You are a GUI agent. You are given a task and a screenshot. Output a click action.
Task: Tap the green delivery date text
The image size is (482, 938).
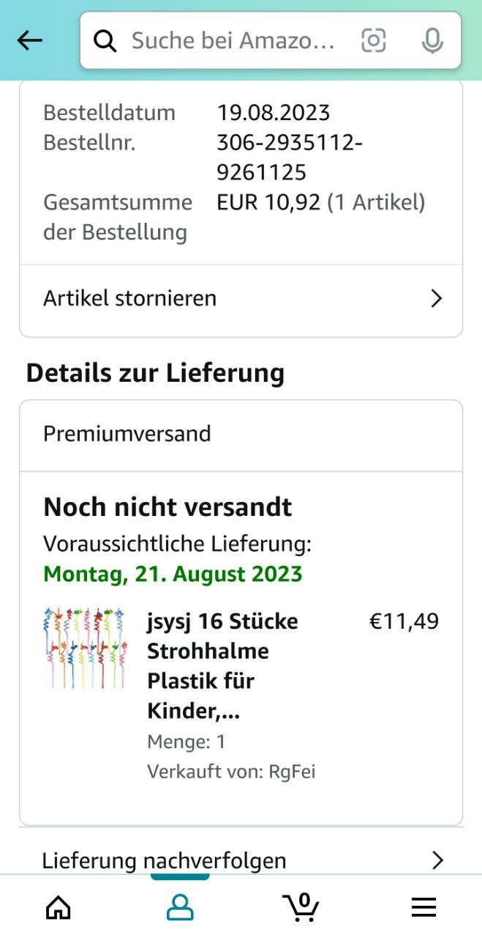173,574
